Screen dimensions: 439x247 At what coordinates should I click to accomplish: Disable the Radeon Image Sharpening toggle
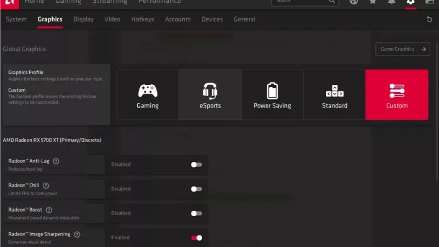[x=196, y=238]
